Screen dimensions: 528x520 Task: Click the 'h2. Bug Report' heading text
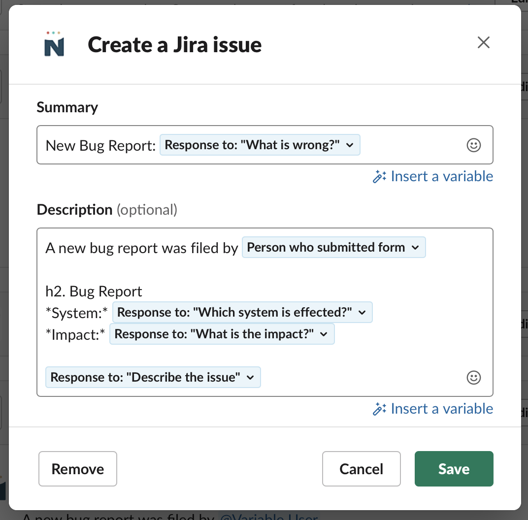pyautogui.click(x=94, y=292)
